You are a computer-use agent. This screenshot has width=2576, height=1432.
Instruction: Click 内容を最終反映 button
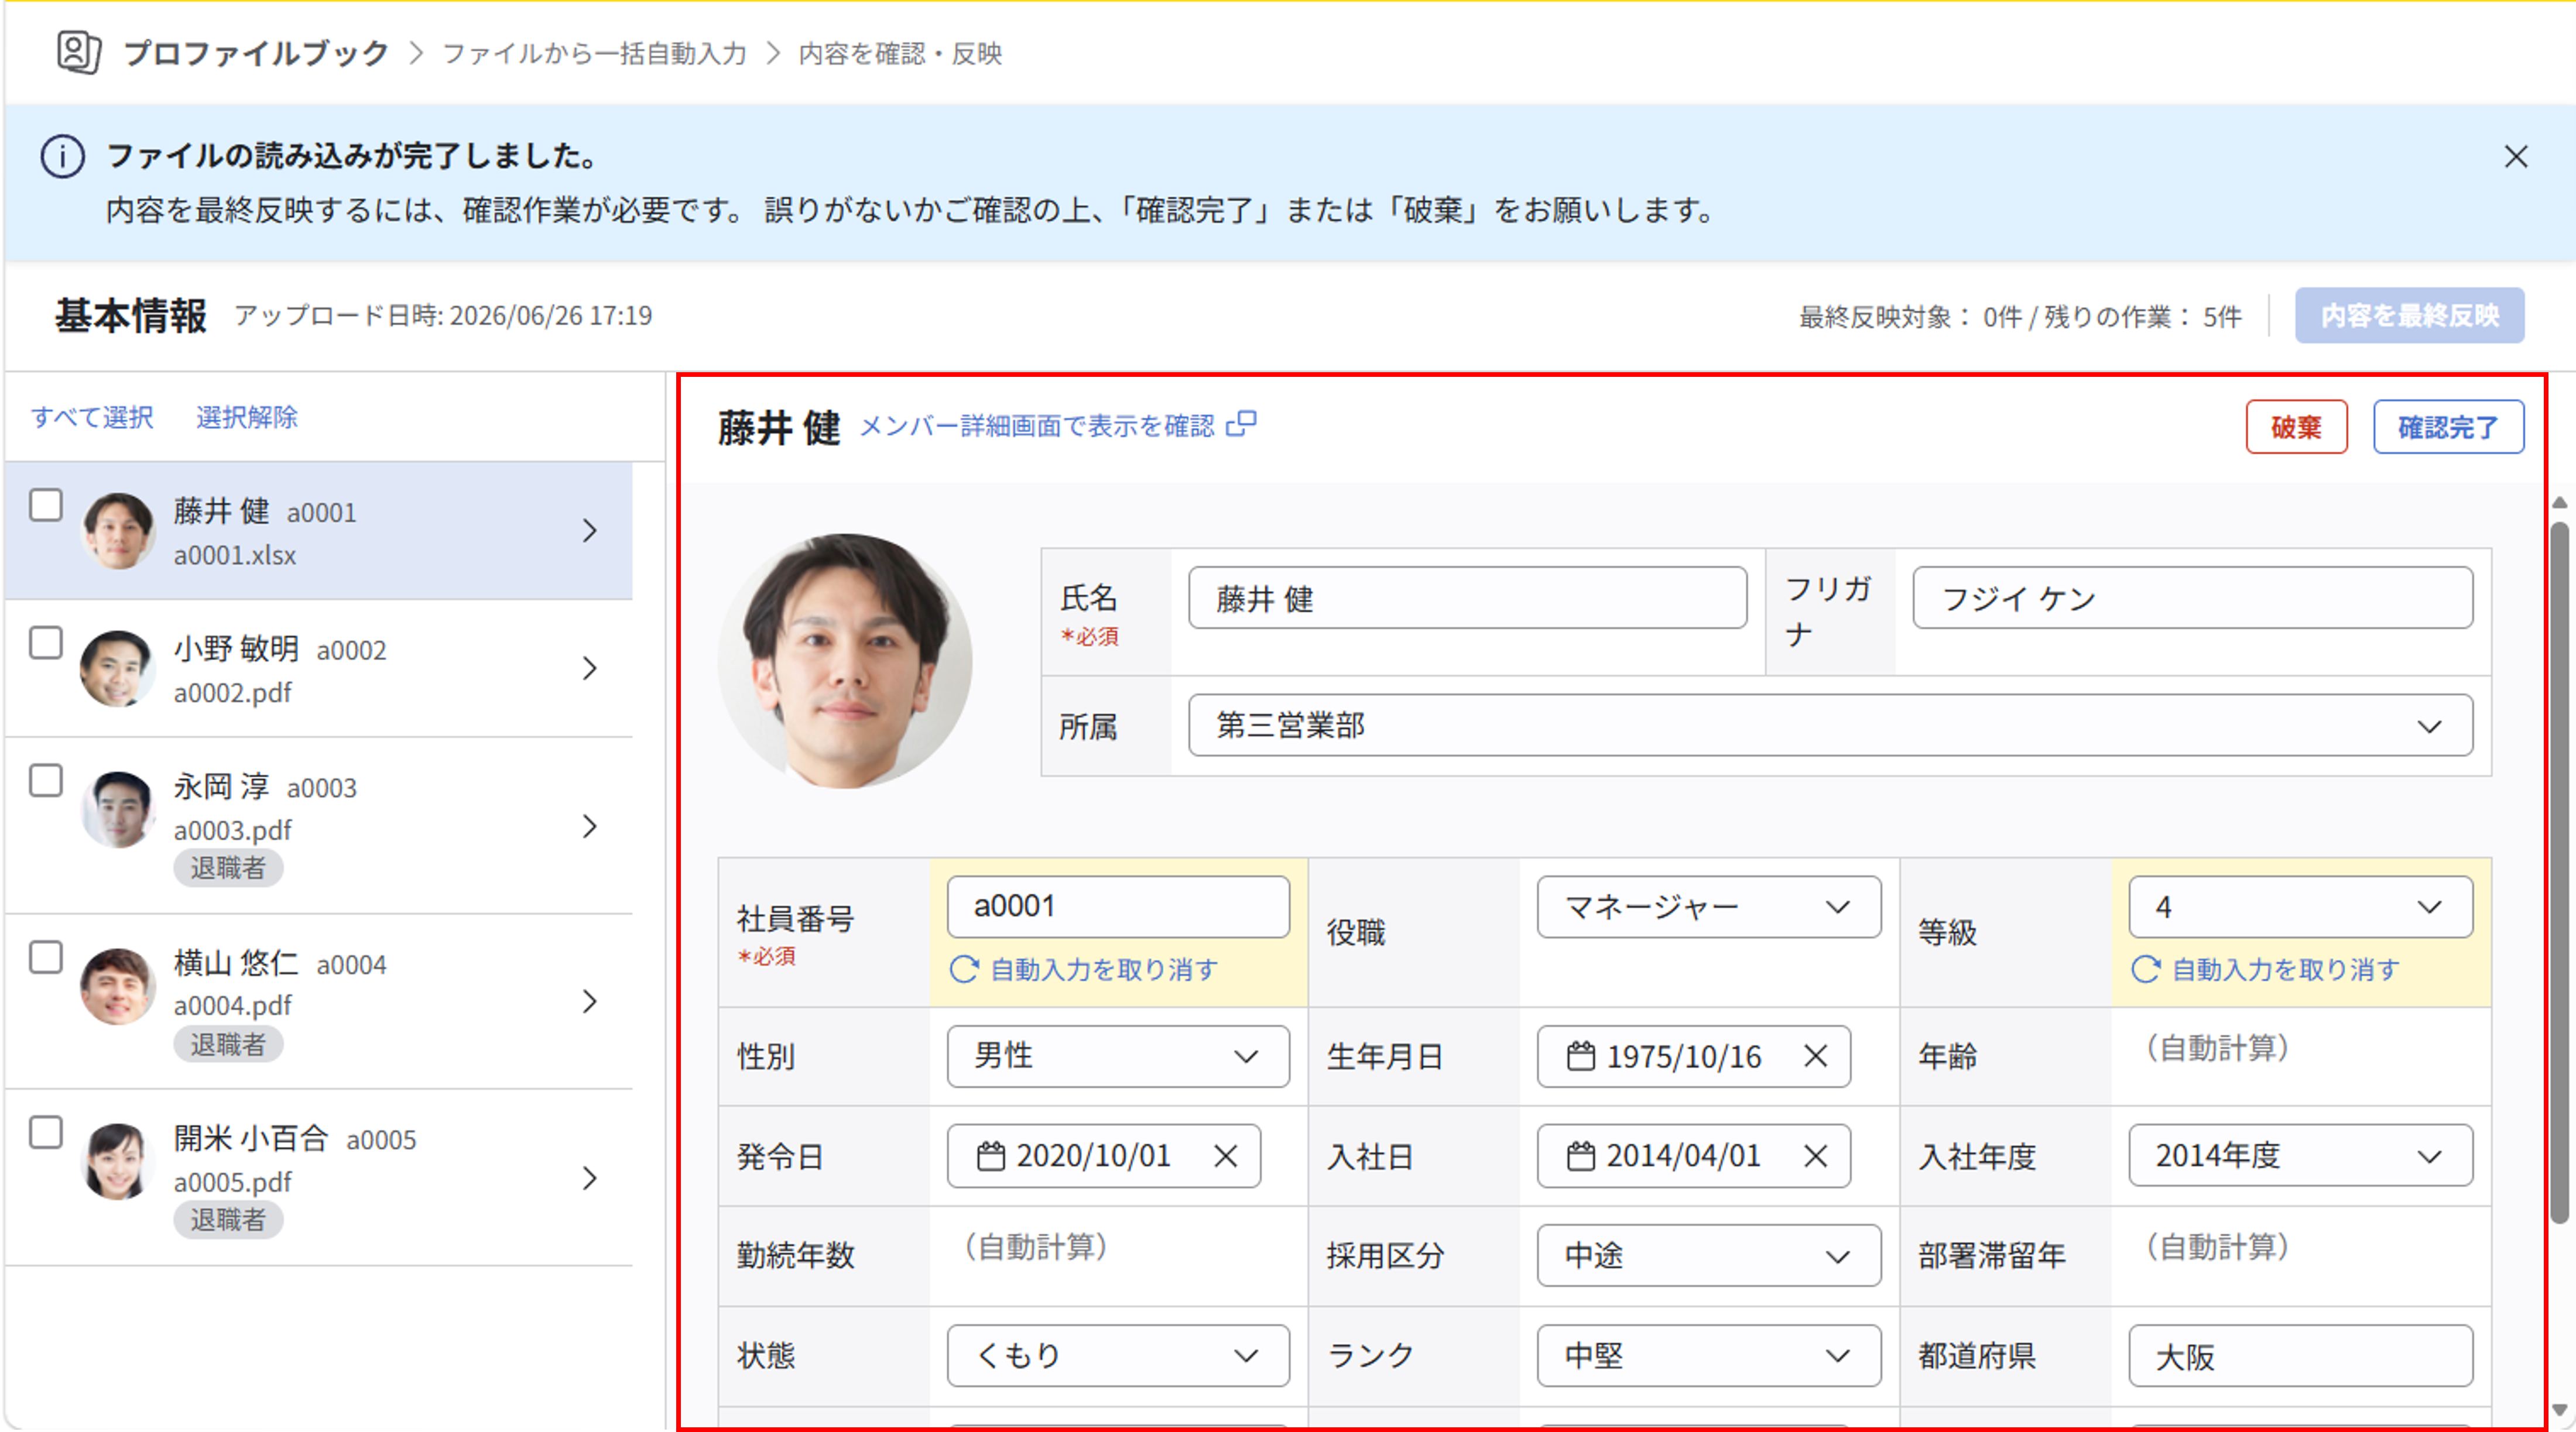[2409, 316]
